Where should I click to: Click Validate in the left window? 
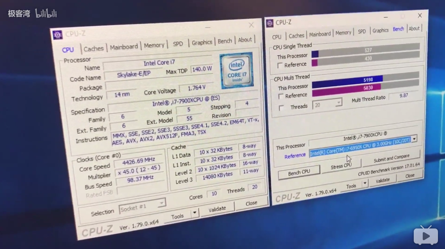click(x=218, y=208)
